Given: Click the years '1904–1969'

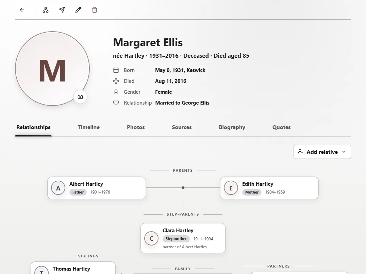Looking at the screenshot, I should (275, 192).
